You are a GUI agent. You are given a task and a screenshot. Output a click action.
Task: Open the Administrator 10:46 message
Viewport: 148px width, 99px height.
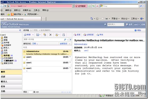(47, 52)
